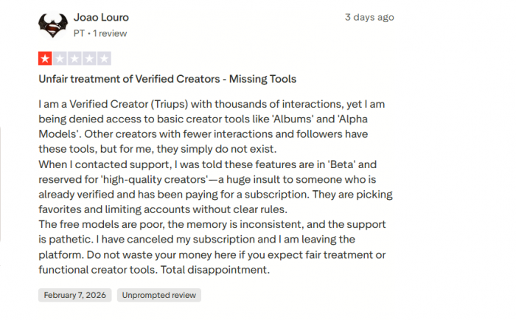
Task: Open Joao Louro's reviewer profile
Action: click(101, 17)
